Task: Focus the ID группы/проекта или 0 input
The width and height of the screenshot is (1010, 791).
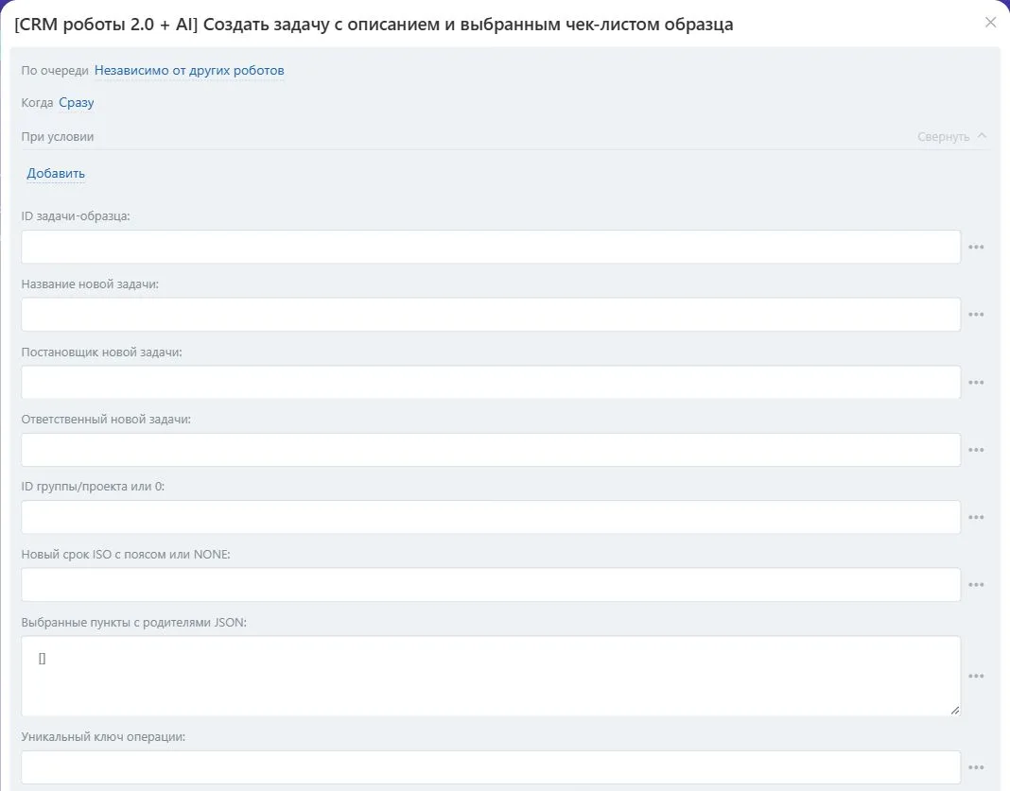Action: [x=491, y=518]
